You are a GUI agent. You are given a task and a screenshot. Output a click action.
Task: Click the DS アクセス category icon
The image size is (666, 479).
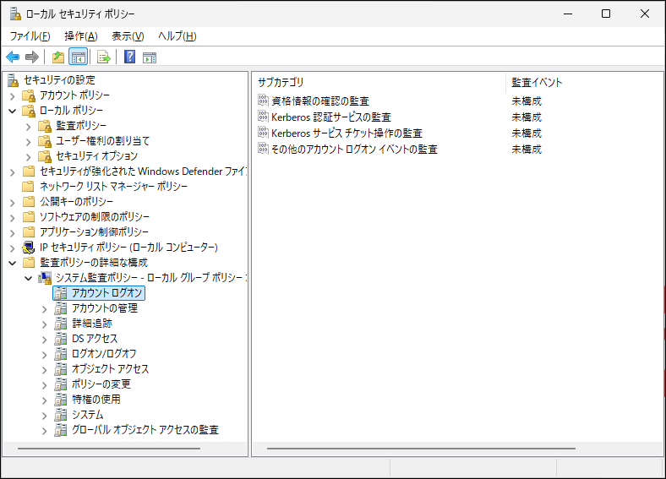pyautogui.click(x=61, y=339)
